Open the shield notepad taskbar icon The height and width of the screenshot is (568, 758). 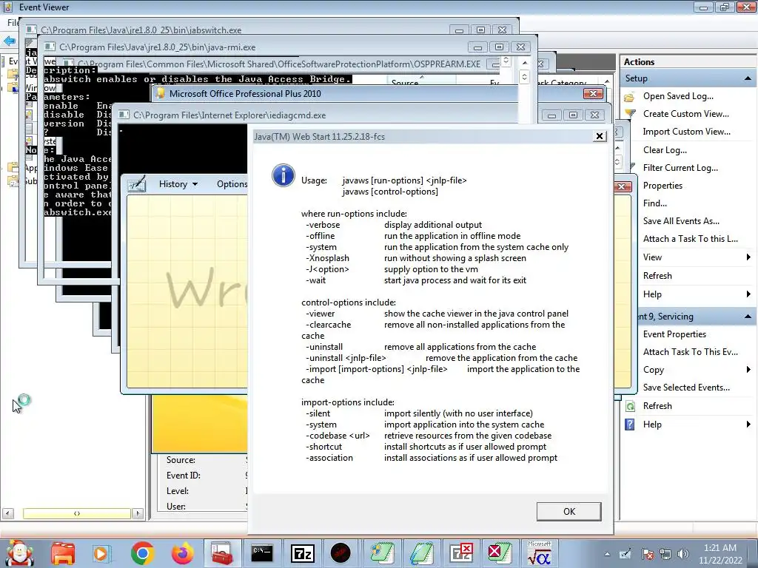pyautogui.click(x=382, y=553)
